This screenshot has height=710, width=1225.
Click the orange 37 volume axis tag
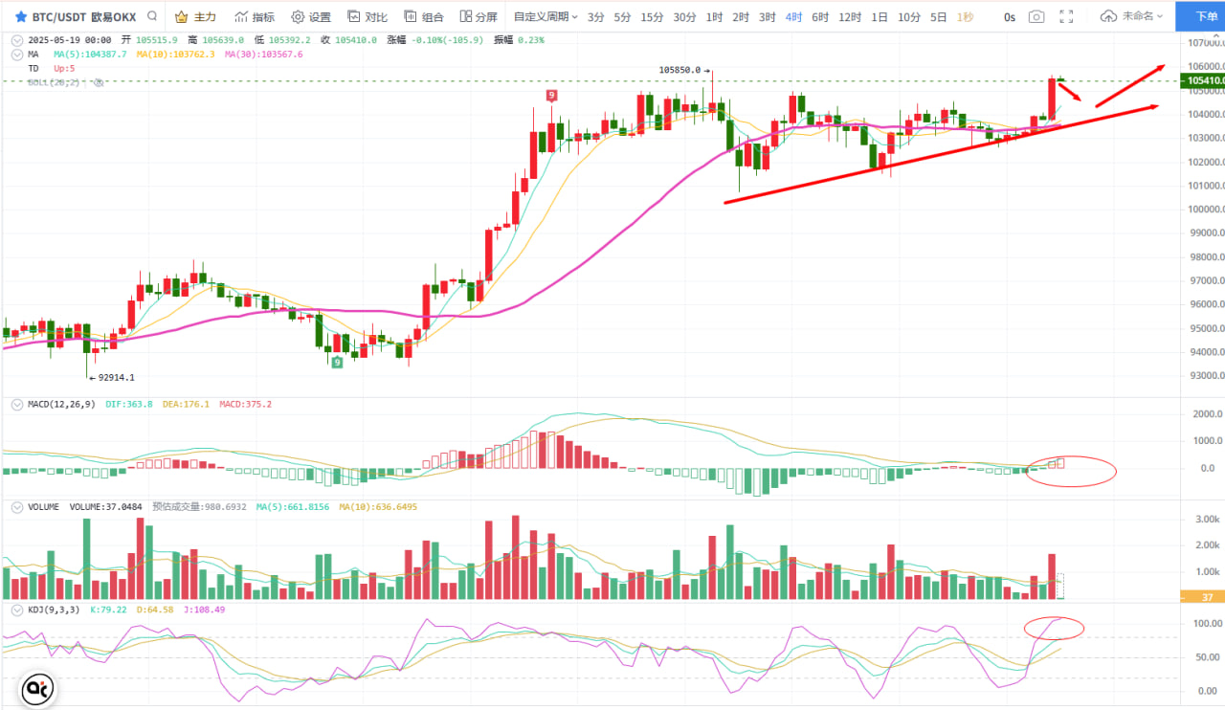pos(1205,597)
